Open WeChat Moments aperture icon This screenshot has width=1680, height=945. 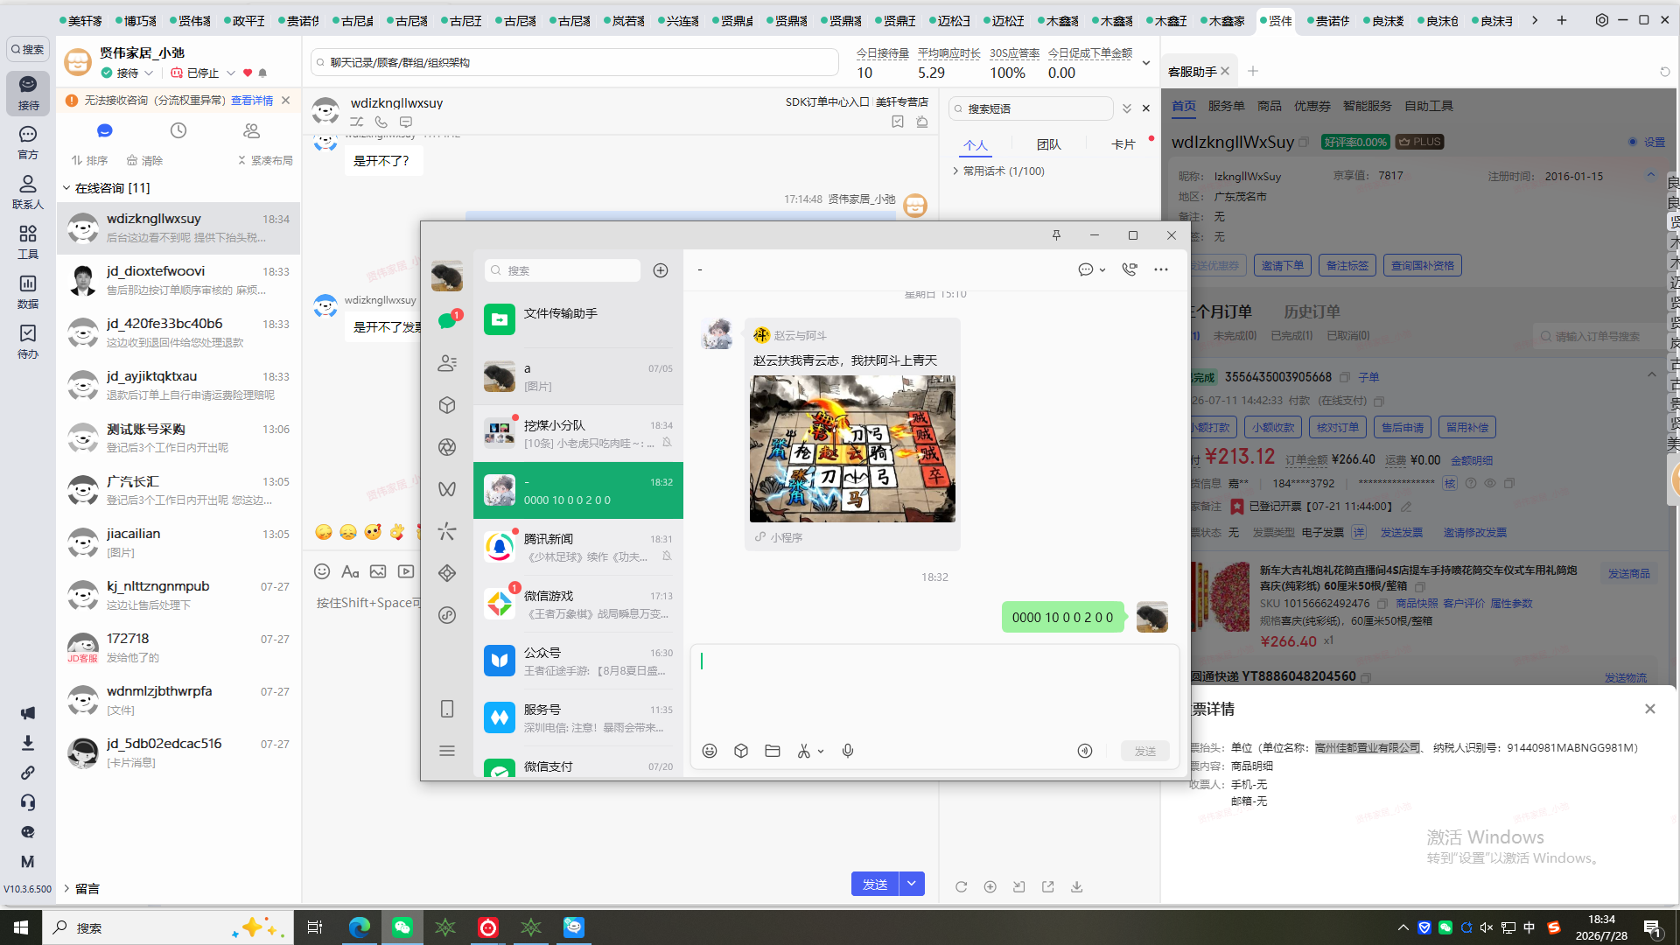pos(447,447)
